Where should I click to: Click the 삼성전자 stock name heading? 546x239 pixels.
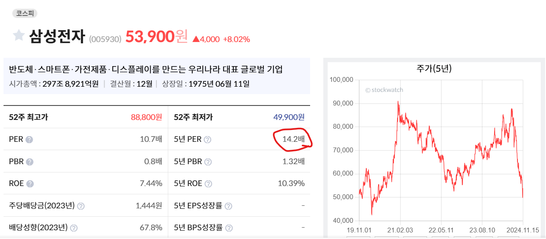[57, 36]
